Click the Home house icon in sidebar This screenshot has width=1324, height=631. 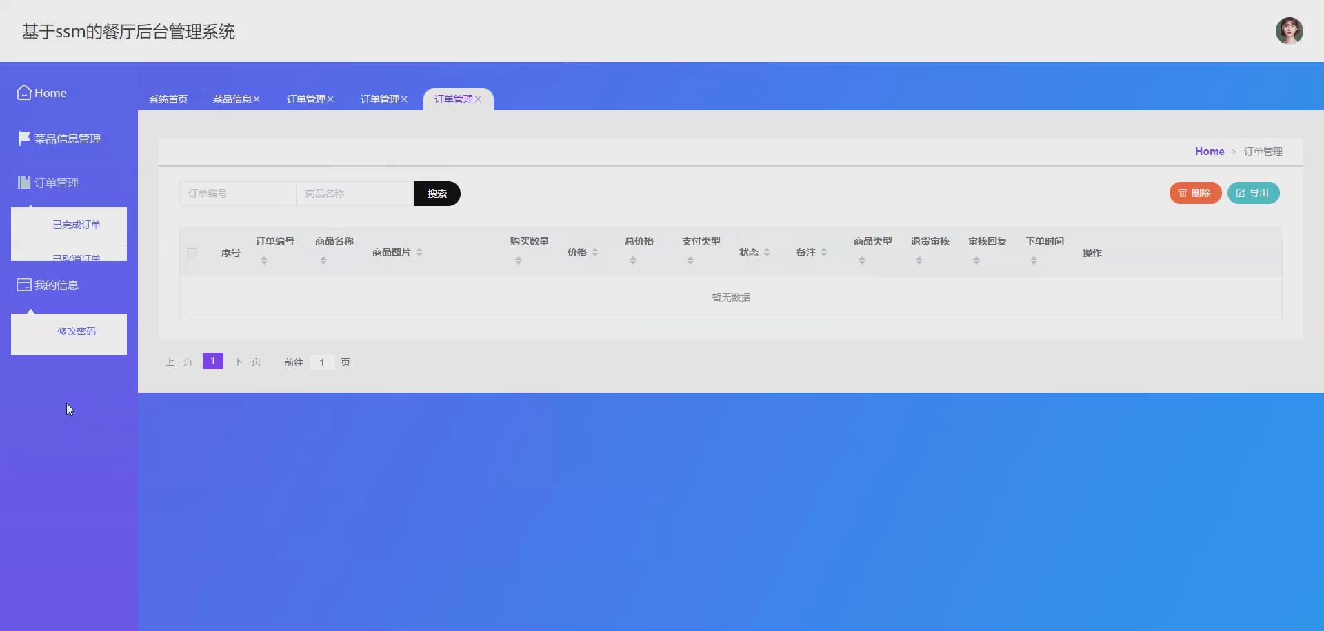24,92
